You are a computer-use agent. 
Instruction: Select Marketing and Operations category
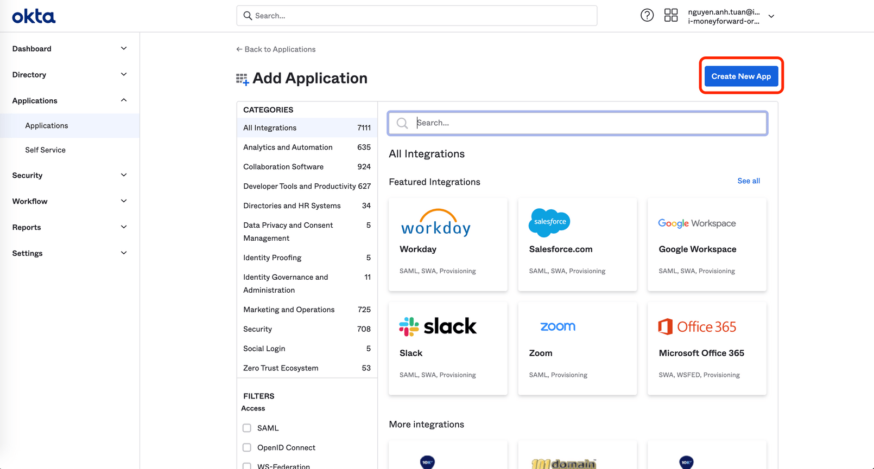(307, 310)
